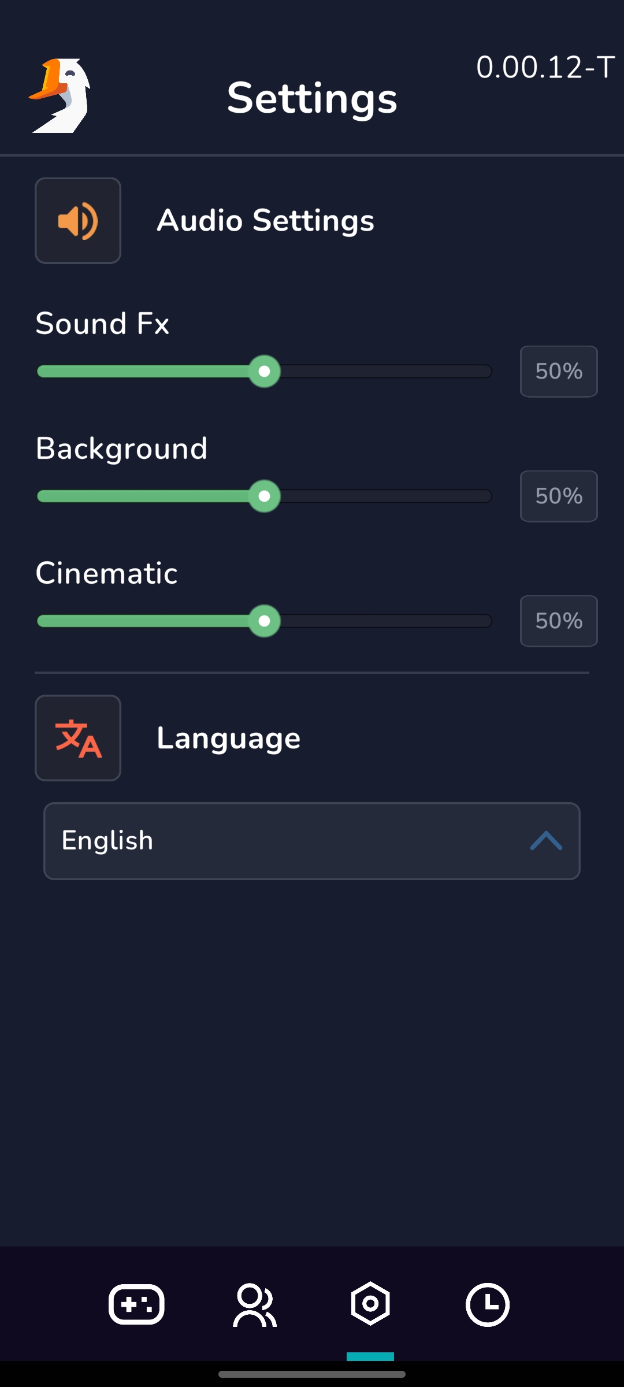Image resolution: width=624 pixels, height=1387 pixels.
Task: Select the hexagon settings tab icon
Action: [x=370, y=1304]
